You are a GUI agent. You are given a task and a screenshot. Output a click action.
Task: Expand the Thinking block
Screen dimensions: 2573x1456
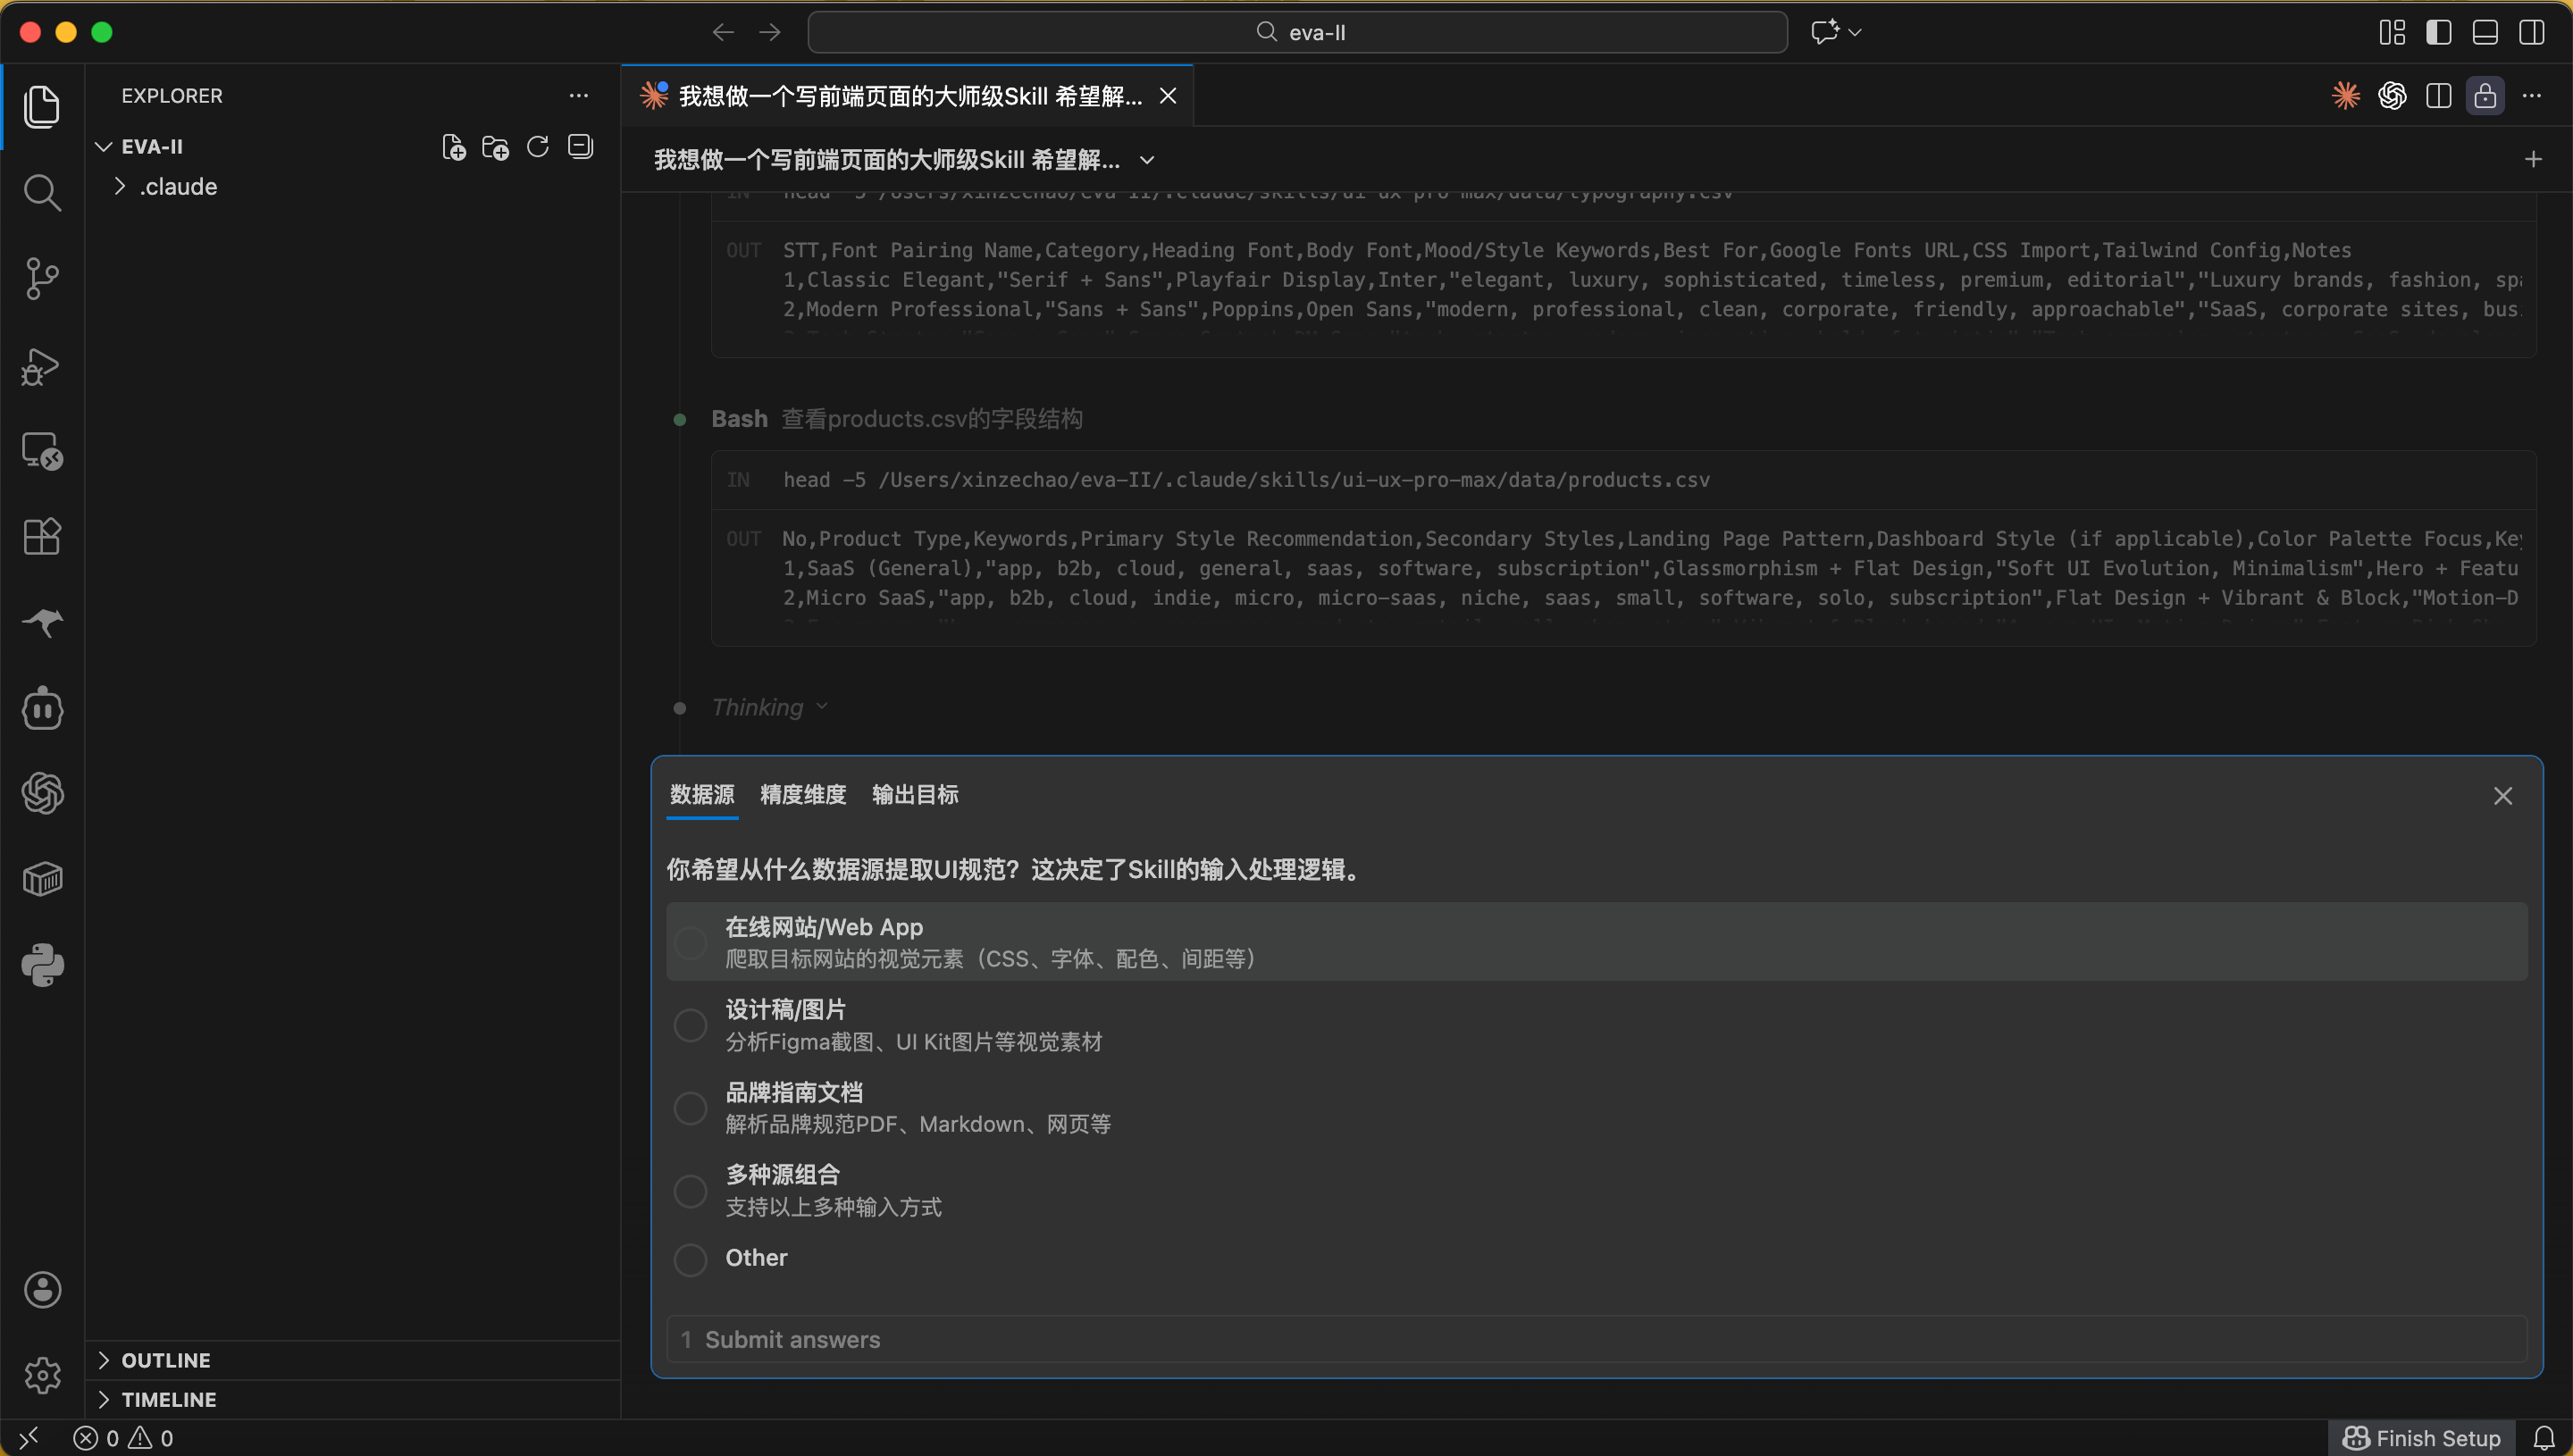point(769,708)
